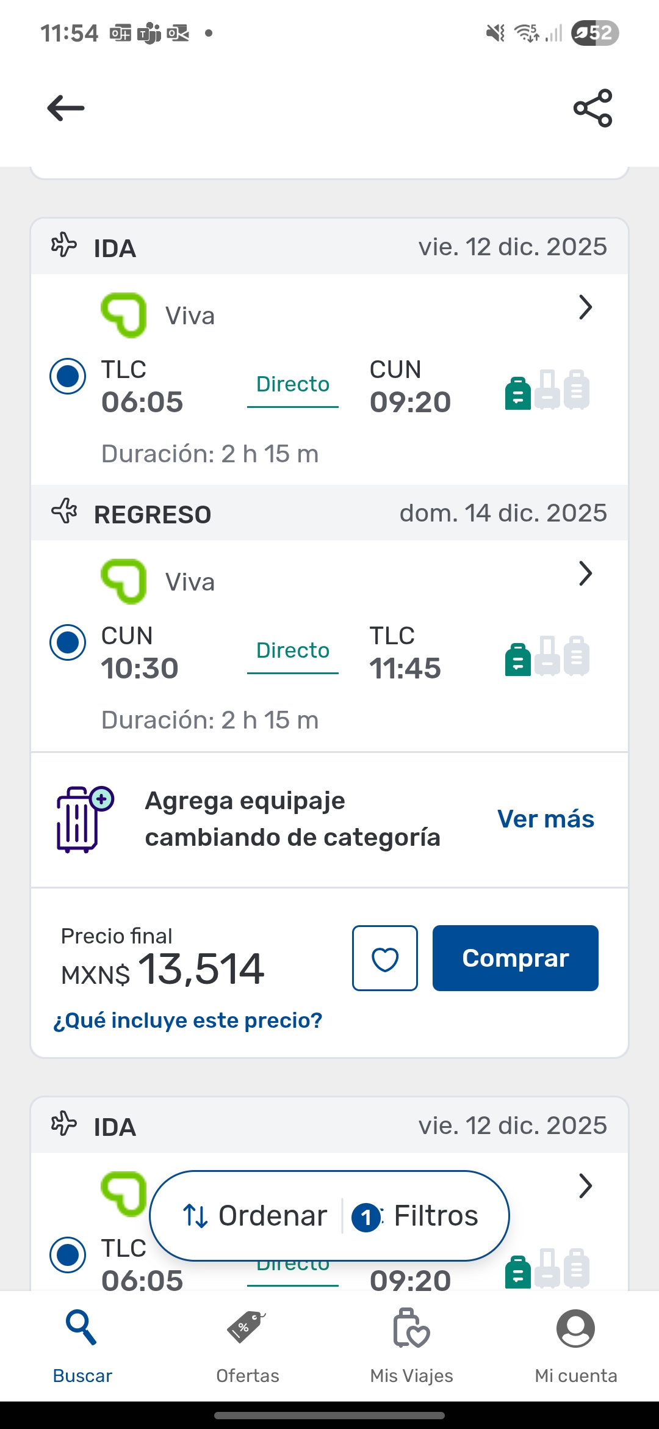This screenshot has height=1429, width=659.
Task: Tap Ver más for baggage options
Action: [546, 819]
